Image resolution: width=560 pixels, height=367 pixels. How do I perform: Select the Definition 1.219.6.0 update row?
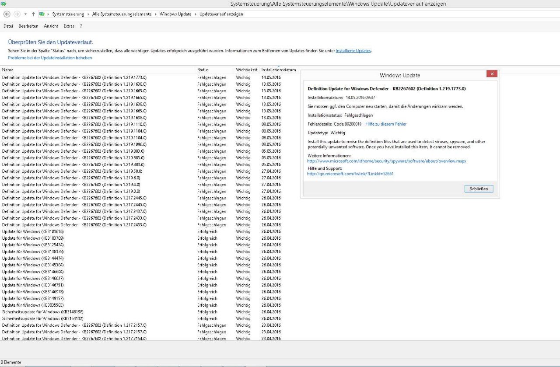tap(141, 178)
